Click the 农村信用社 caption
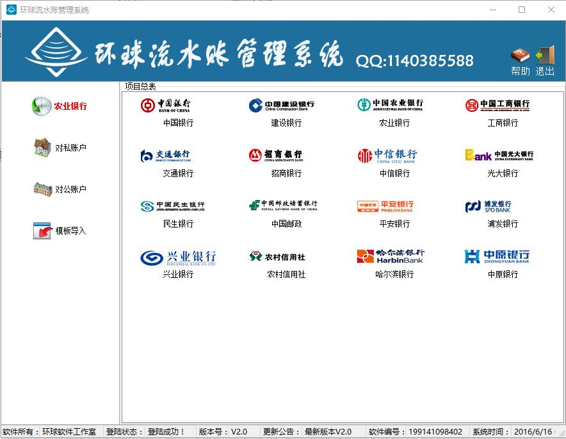 point(286,274)
